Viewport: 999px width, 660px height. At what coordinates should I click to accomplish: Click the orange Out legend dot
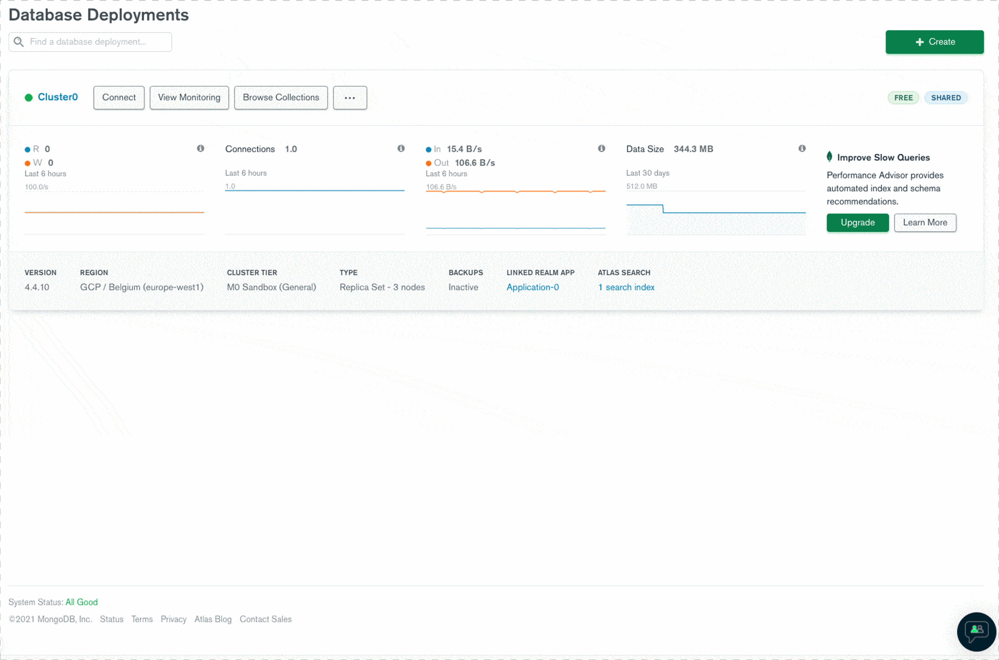coord(428,163)
